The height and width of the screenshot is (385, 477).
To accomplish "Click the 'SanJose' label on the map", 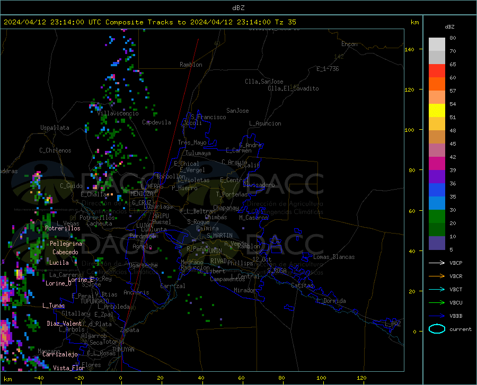I will [237, 111].
